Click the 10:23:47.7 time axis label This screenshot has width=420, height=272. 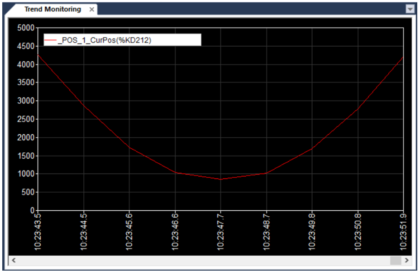tap(220, 231)
